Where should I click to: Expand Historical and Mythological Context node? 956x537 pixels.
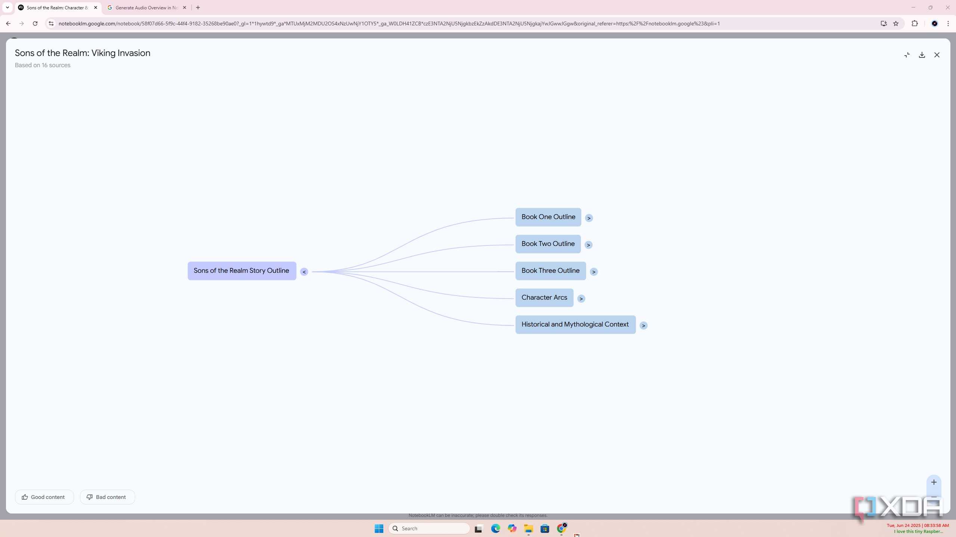tap(643, 325)
